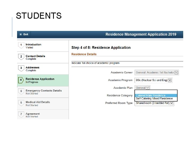Click the Academic Program dropdown arrow
Screen dimensions: 192x144
point(170,80)
